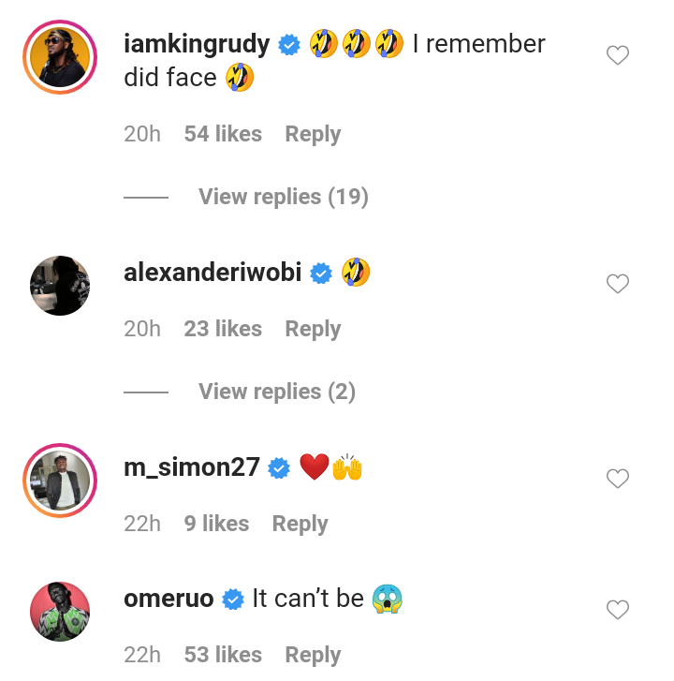
Task: Reply to iamkingrudy's comment
Action: click(x=313, y=134)
